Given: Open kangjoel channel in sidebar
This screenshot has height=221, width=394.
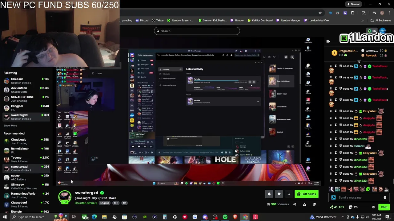Looking at the screenshot, I should point(26,108).
